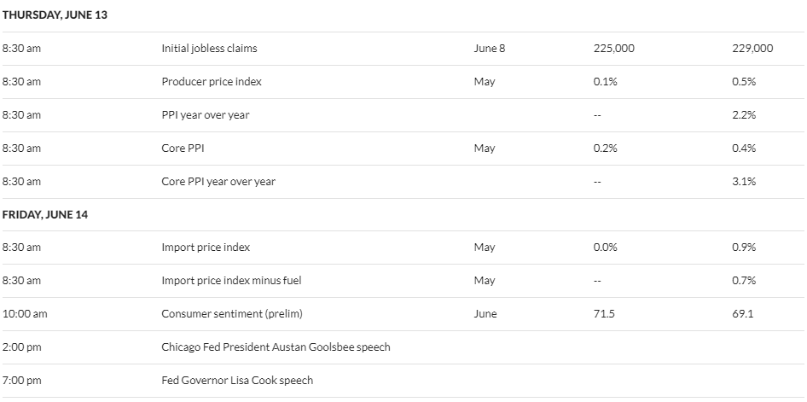This screenshot has width=807, height=402.
Task: Click the 3.1% Core PPI yearly value
Action: click(x=744, y=181)
